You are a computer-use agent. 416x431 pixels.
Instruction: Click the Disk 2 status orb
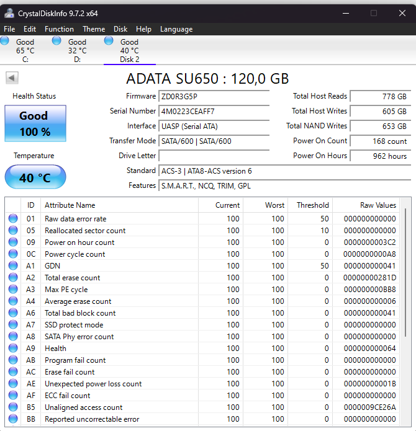[109, 41]
